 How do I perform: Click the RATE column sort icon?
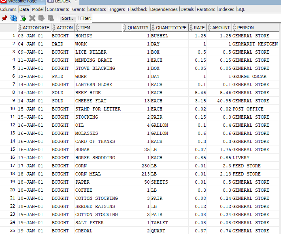click(191, 28)
